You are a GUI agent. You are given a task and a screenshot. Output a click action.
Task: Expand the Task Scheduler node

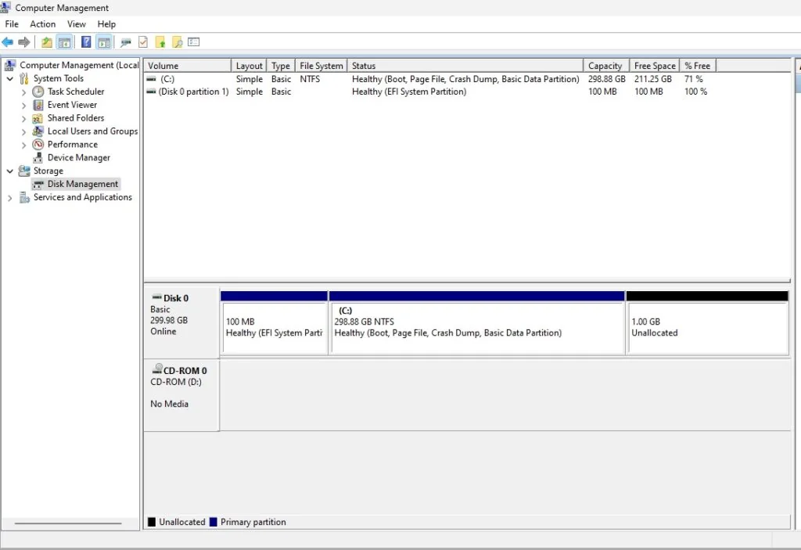23,92
